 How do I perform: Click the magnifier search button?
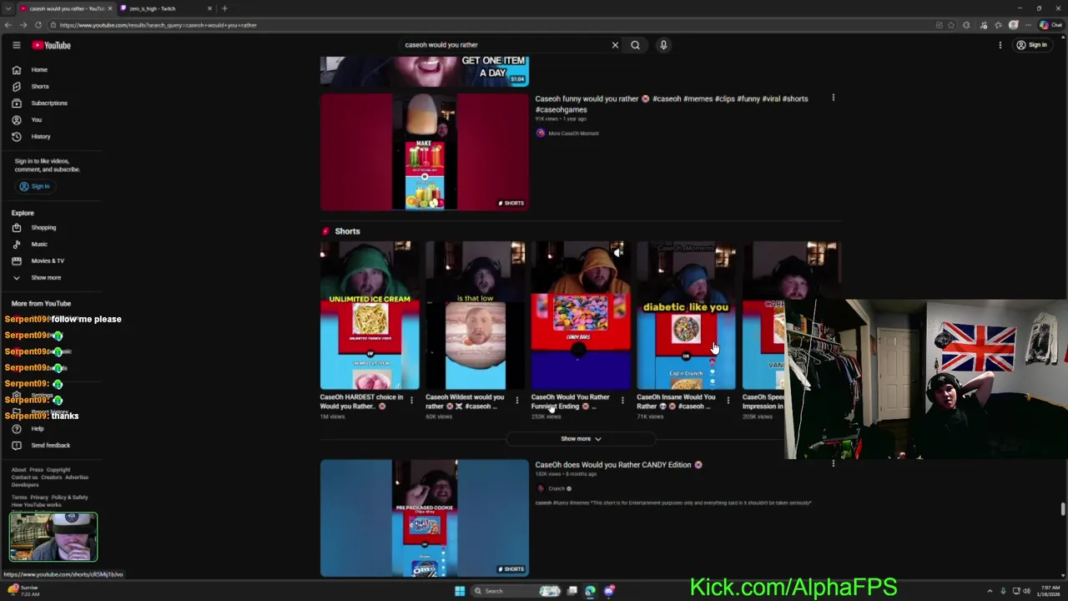tap(635, 45)
